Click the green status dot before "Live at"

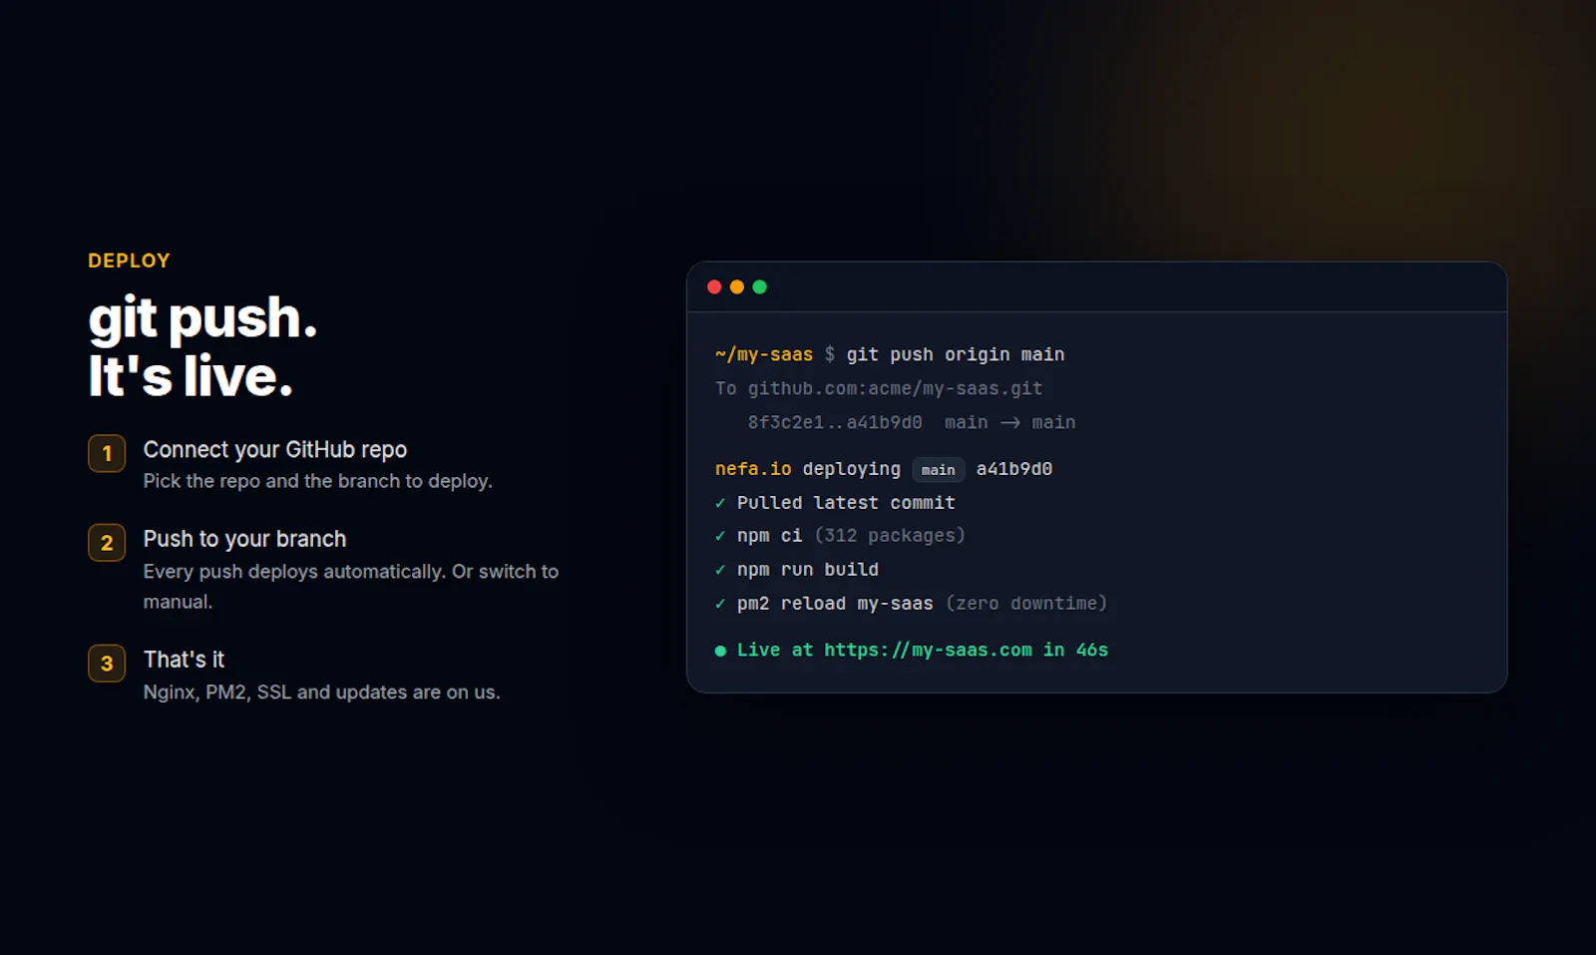pyautogui.click(x=720, y=651)
